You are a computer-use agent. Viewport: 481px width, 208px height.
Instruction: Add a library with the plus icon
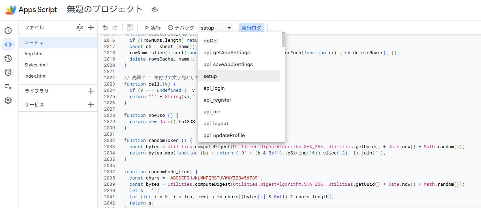coord(91,91)
